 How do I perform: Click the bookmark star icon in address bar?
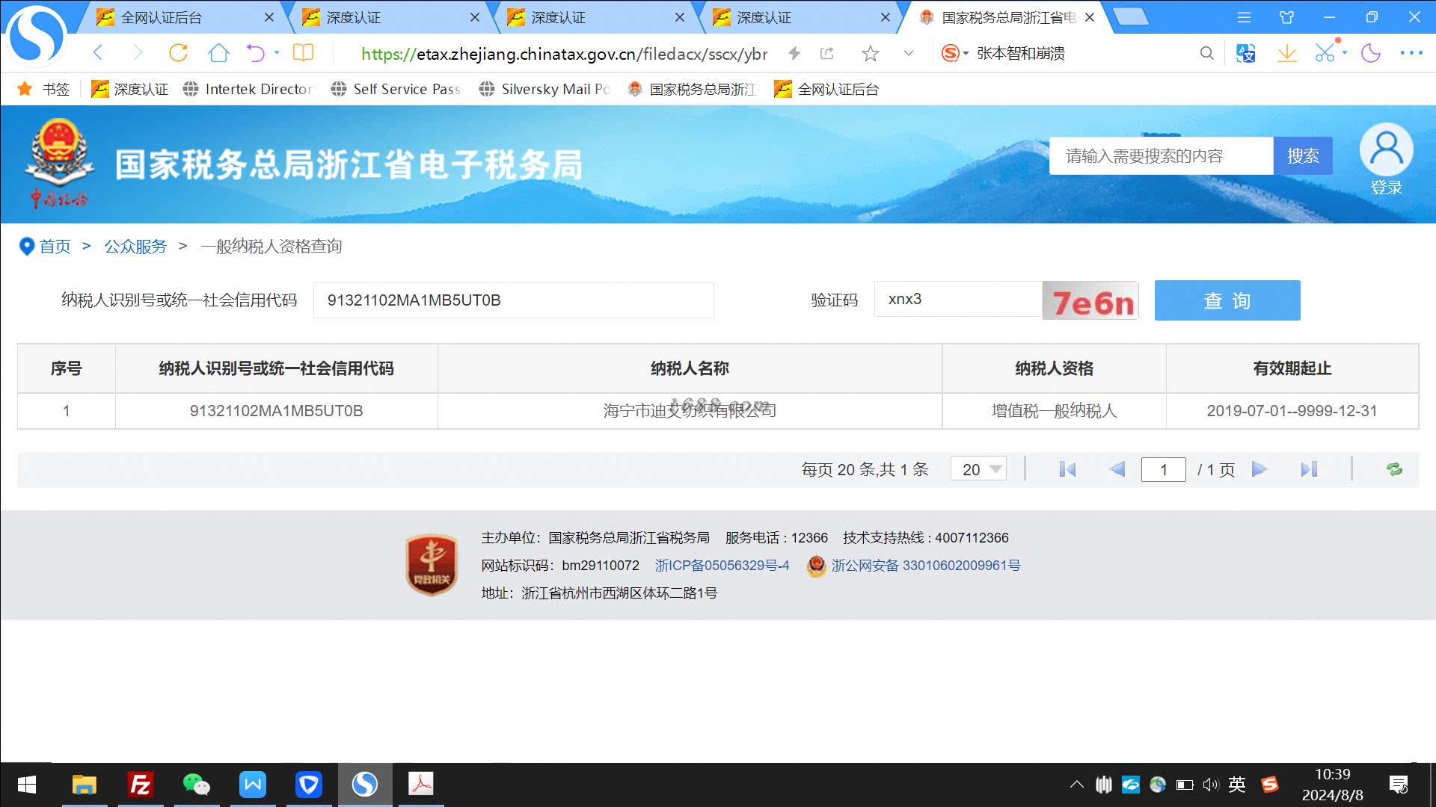[870, 53]
